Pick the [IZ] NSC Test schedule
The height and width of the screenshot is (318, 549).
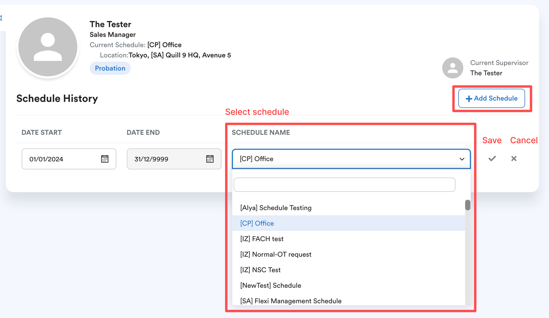260,270
